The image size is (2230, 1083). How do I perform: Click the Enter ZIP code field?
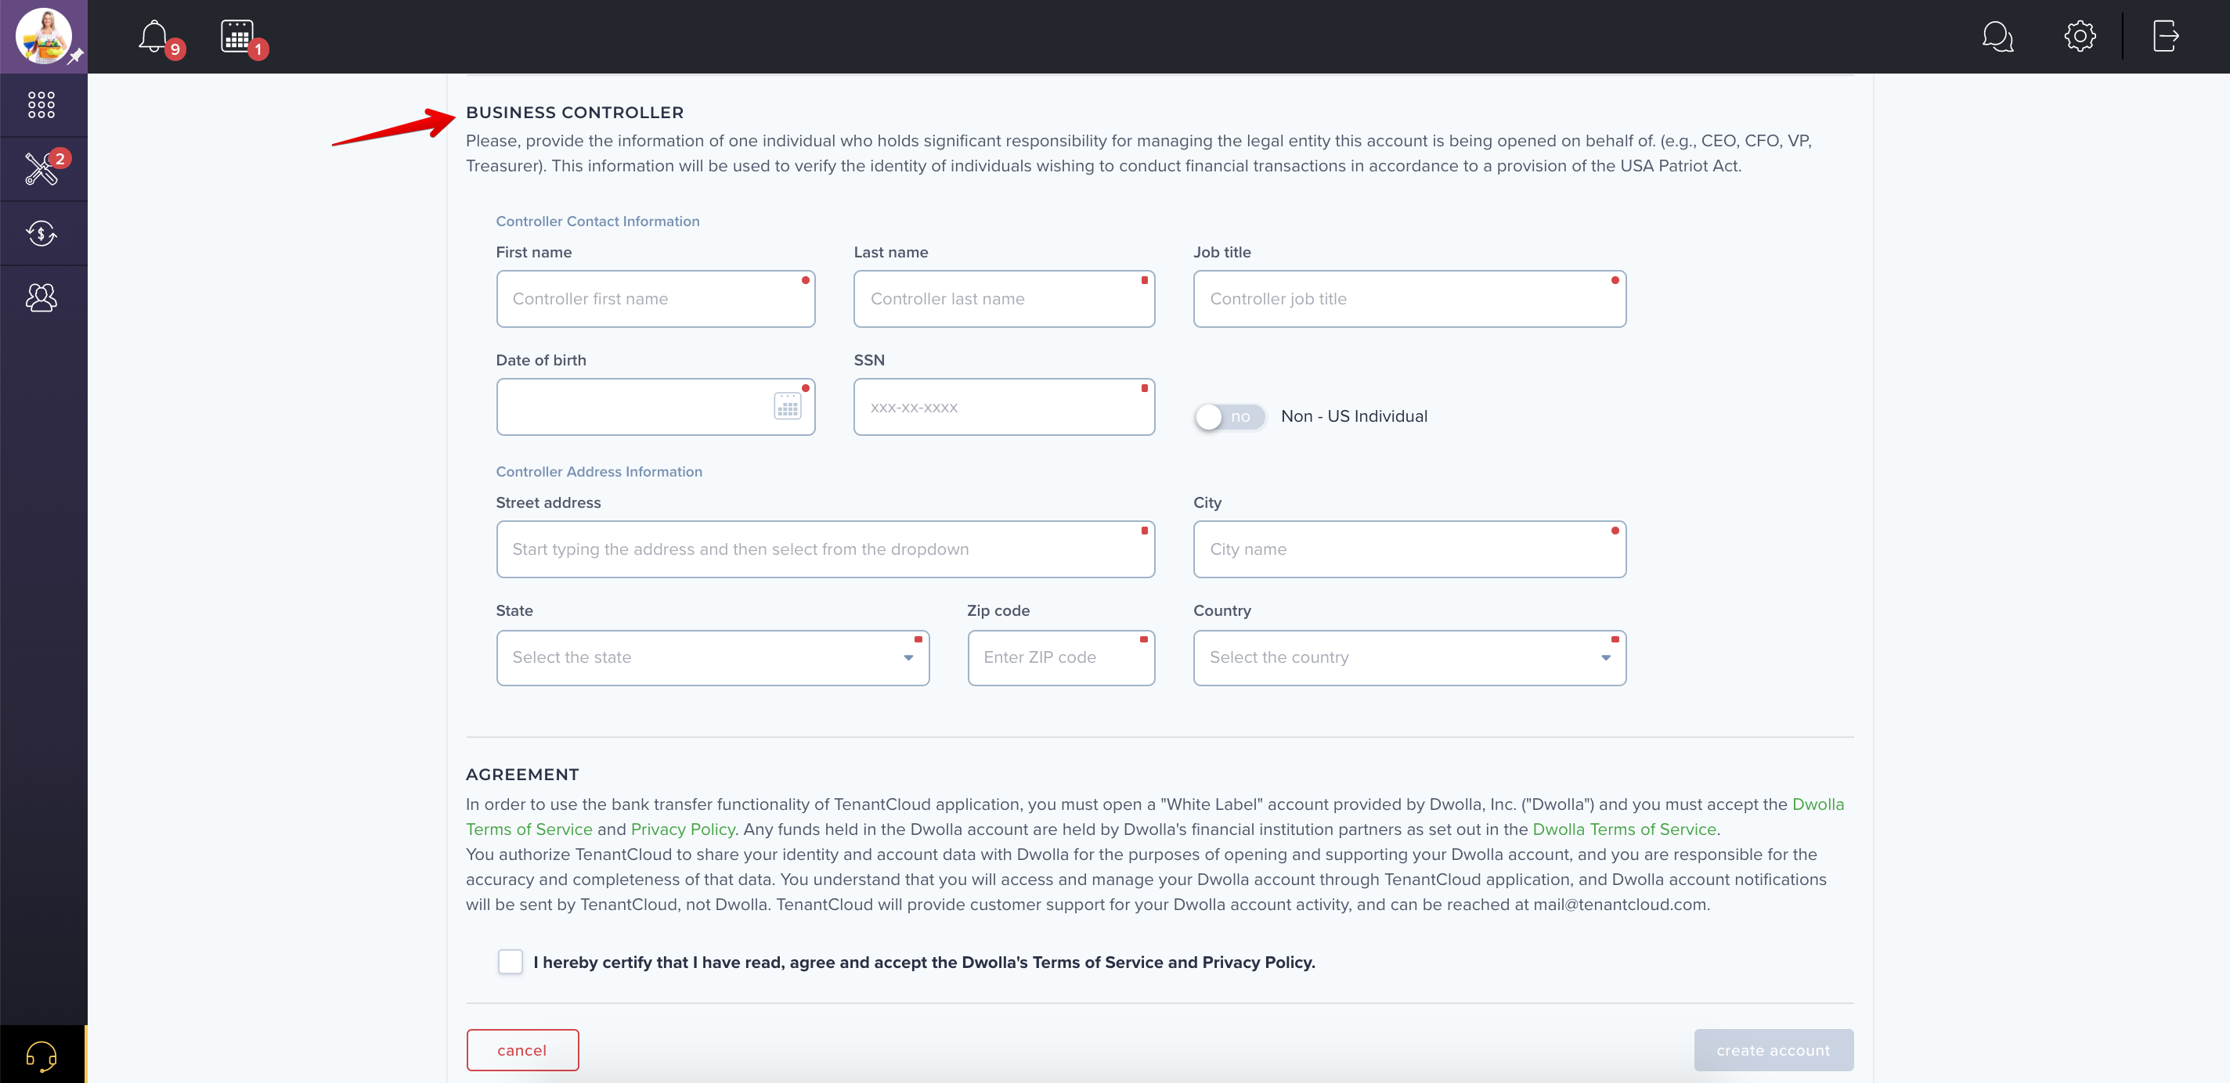tap(1061, 657)
